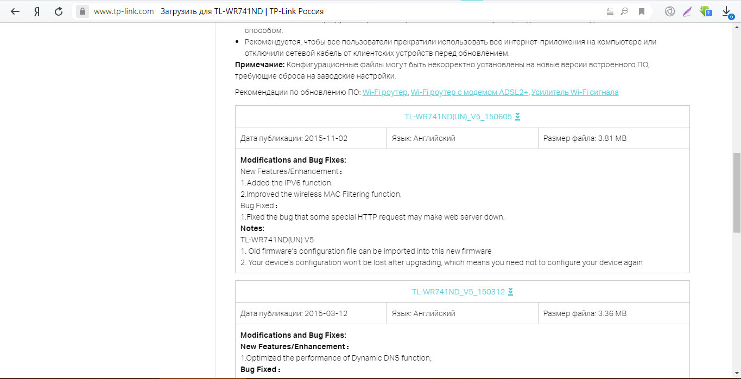
Task: Click 'Размер файла: 3.36 MB' cell
Action: pyautogui.click(x=613, y=313)
